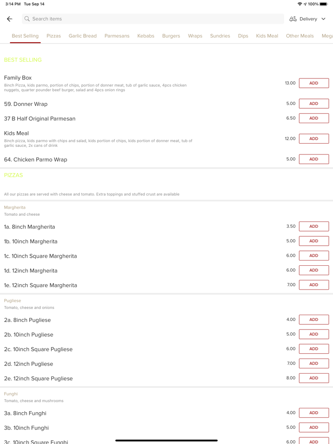Add the Family Box to order
Screen dimensions: 333x444
[x=313, y=83]
